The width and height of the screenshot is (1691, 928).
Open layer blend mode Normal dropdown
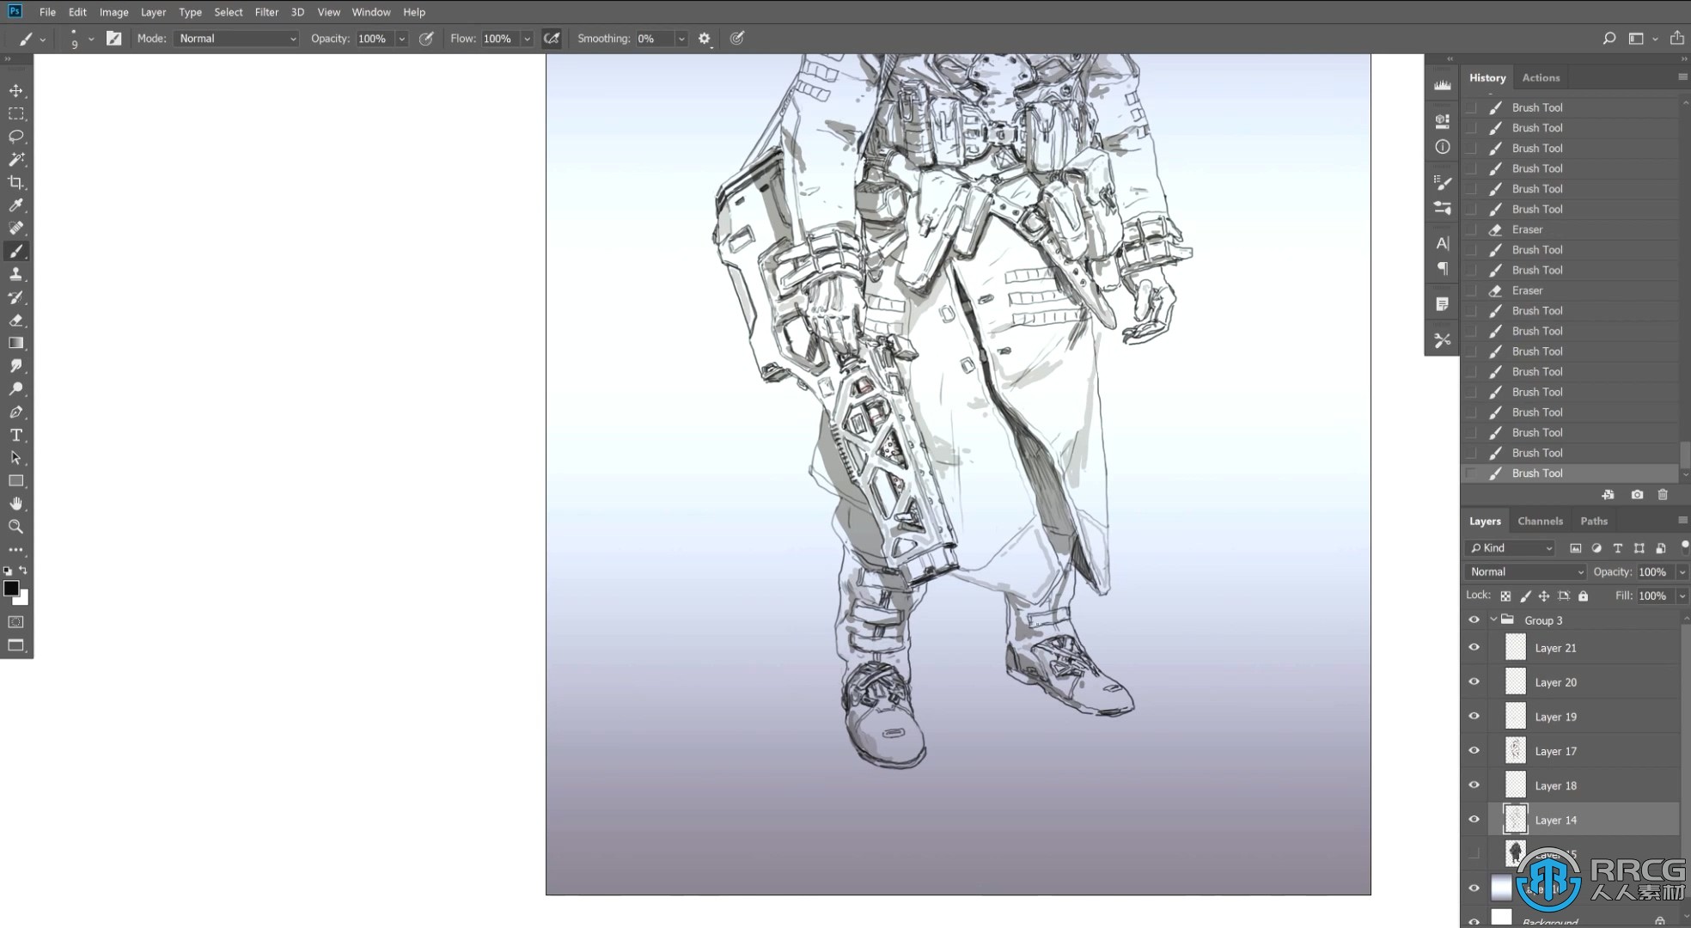[x=1526, y=572]
